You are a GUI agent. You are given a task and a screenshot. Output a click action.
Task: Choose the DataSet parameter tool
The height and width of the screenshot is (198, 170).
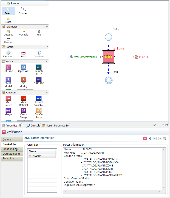pyautogui.click(x=8, y=32)
